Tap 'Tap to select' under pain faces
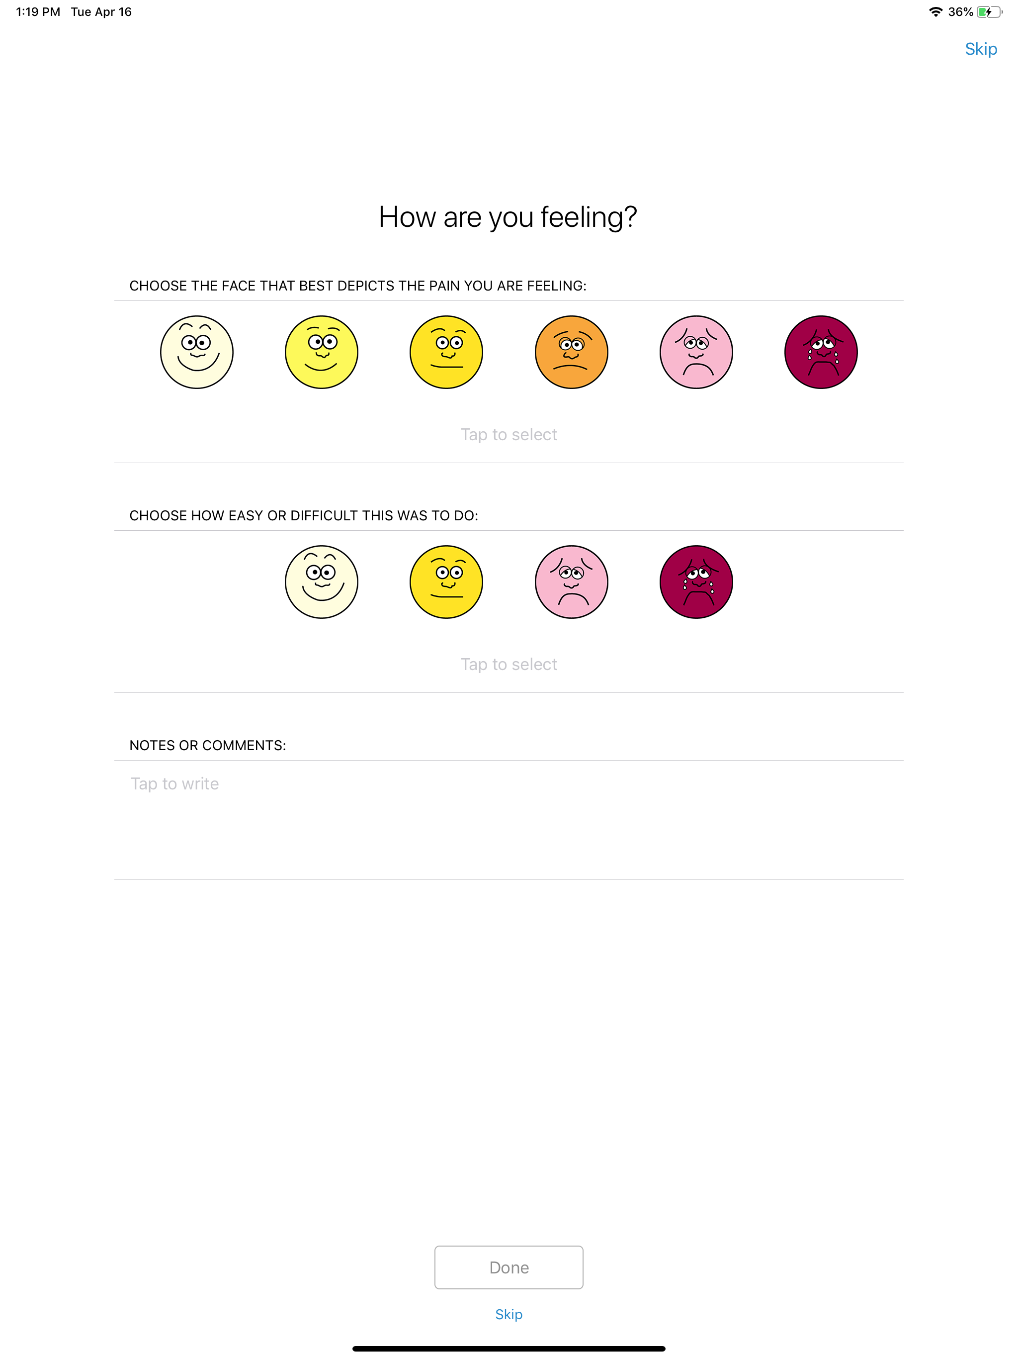Viewport: 1018px width, 1359px height. 509,434
